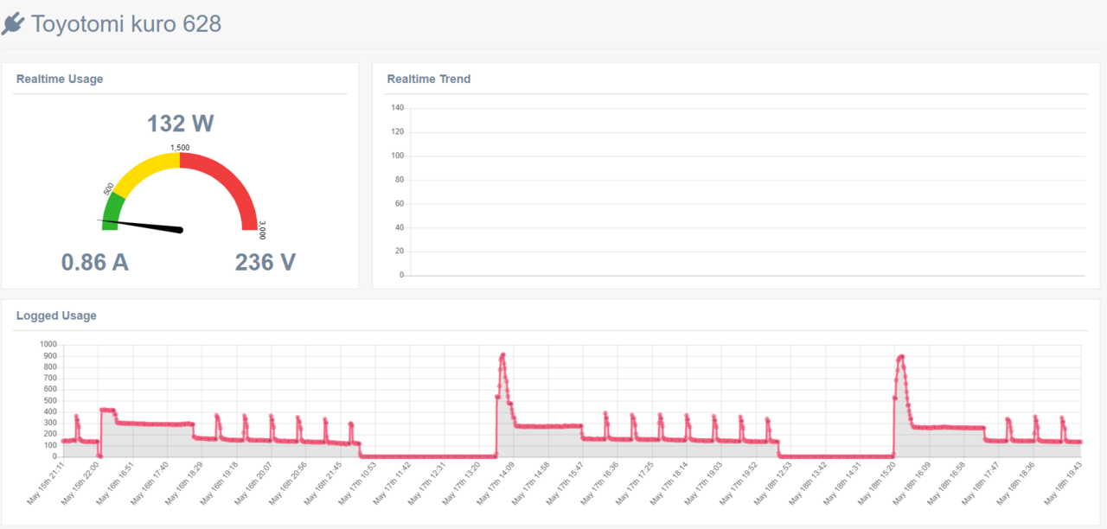Click the May 17th 12:31 axis label

426,483
